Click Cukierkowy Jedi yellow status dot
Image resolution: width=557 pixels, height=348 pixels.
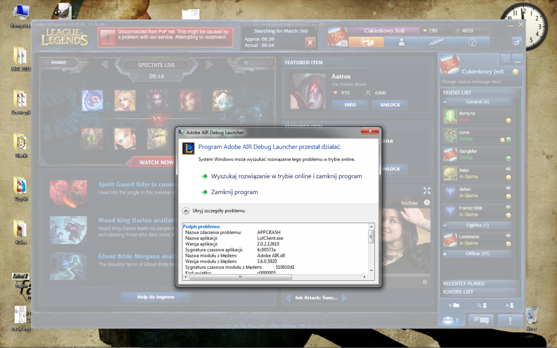click(x=515, y=72)
